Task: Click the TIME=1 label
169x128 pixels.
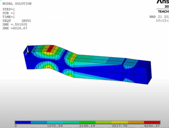Action: coord(9,17)
